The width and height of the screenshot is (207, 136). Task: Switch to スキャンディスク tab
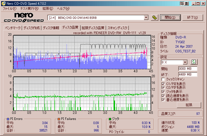click(x=117, y=28)
